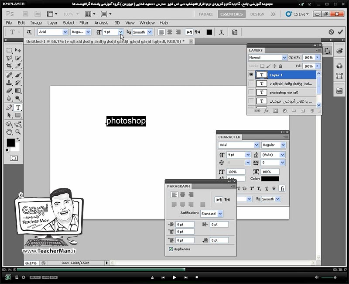Image resolution: width=349 pixels, height=284 pixels.
Task: Select the Horizontal Type tool
Action: (x=18, y=107)
